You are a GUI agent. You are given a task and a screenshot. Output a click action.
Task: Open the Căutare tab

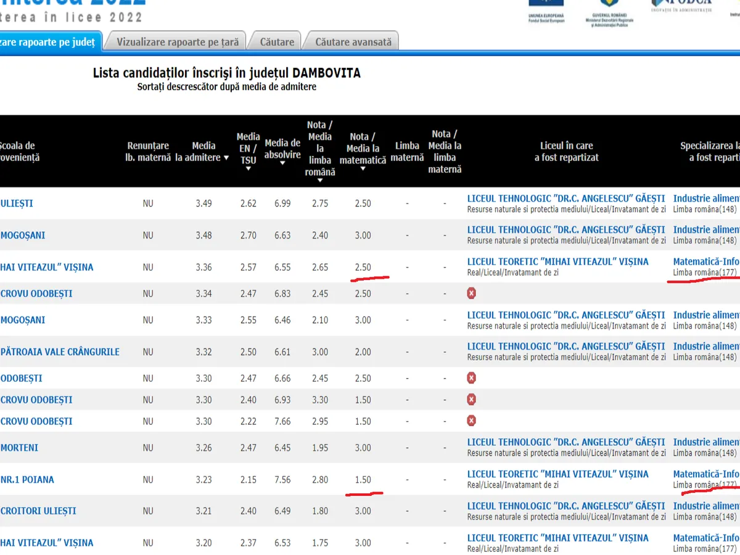pos(277,42)
